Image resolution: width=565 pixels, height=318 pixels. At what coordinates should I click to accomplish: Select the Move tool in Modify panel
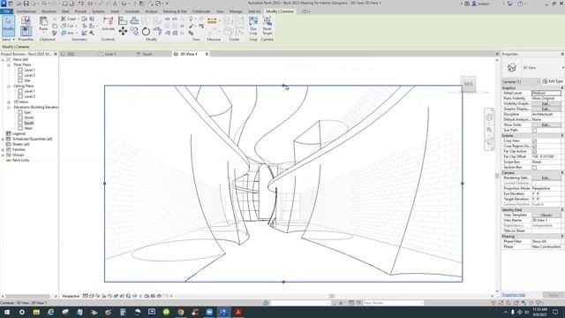point(123,32)
